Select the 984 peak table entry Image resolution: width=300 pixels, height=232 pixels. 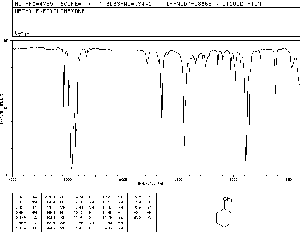tap(114, 223)
